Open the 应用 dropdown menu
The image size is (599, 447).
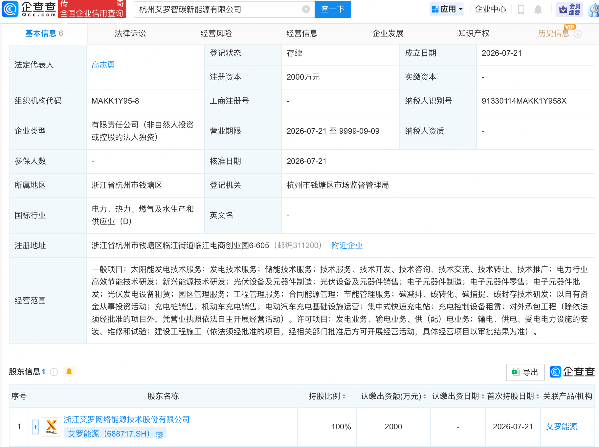pos(447,9)
